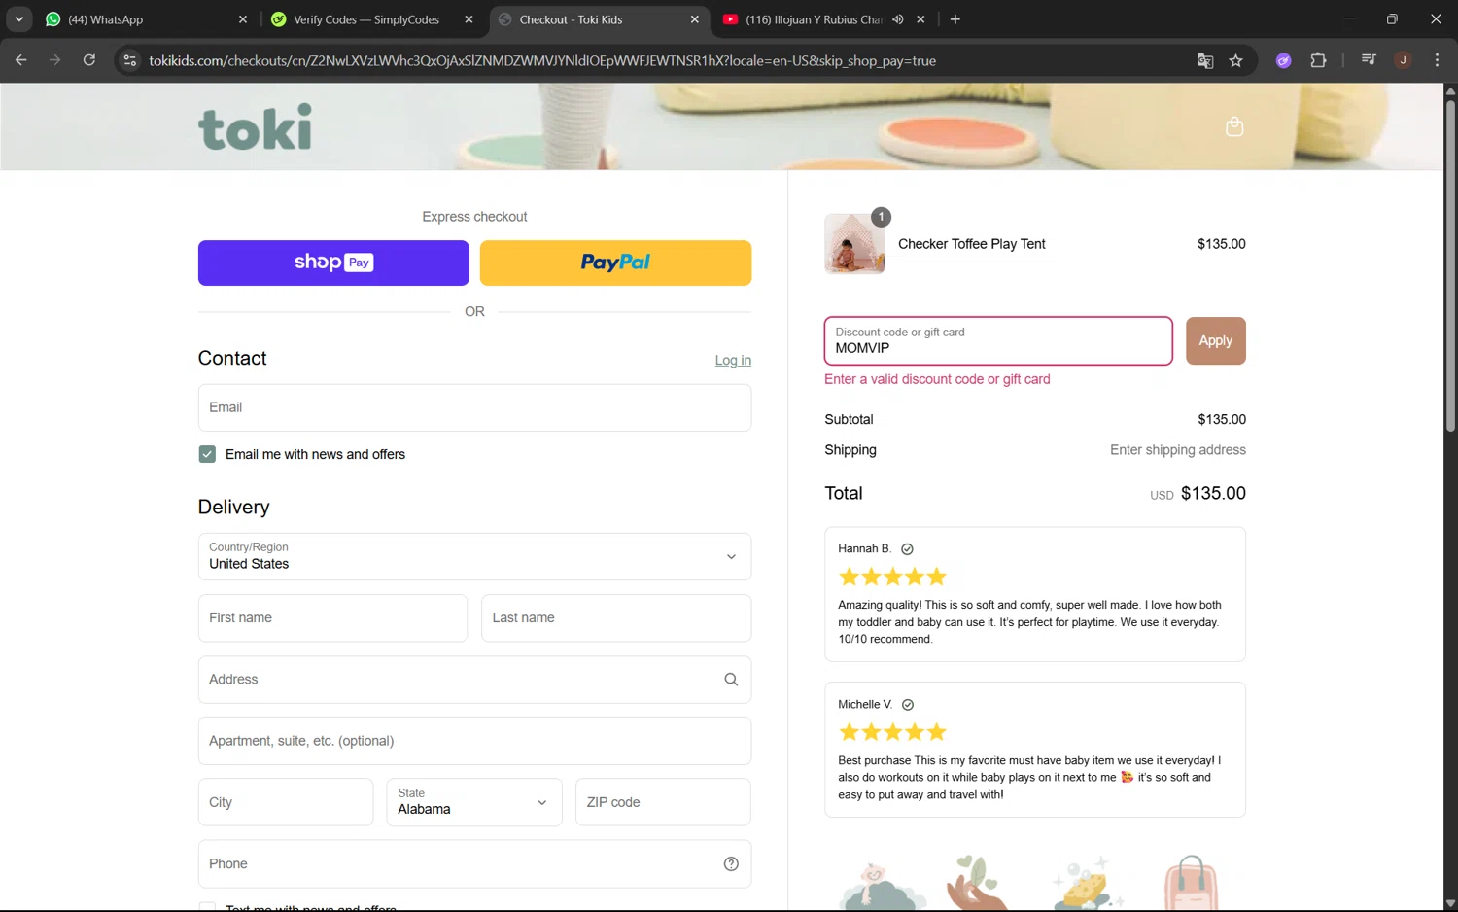The image size is (1458, 912).
Task: Close the YouTube tab
Action: pyautogui.click(x=920, y=19)
